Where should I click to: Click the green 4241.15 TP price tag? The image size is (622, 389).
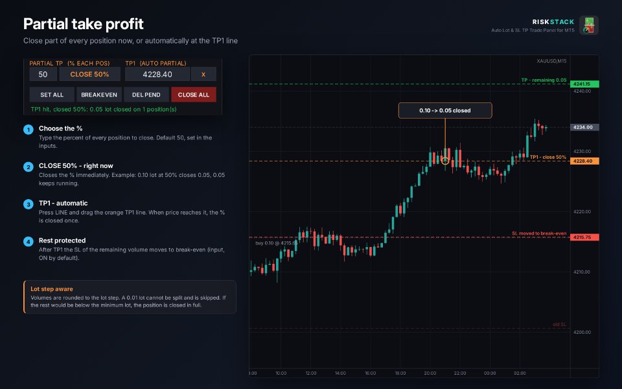[x=584, y=84]
